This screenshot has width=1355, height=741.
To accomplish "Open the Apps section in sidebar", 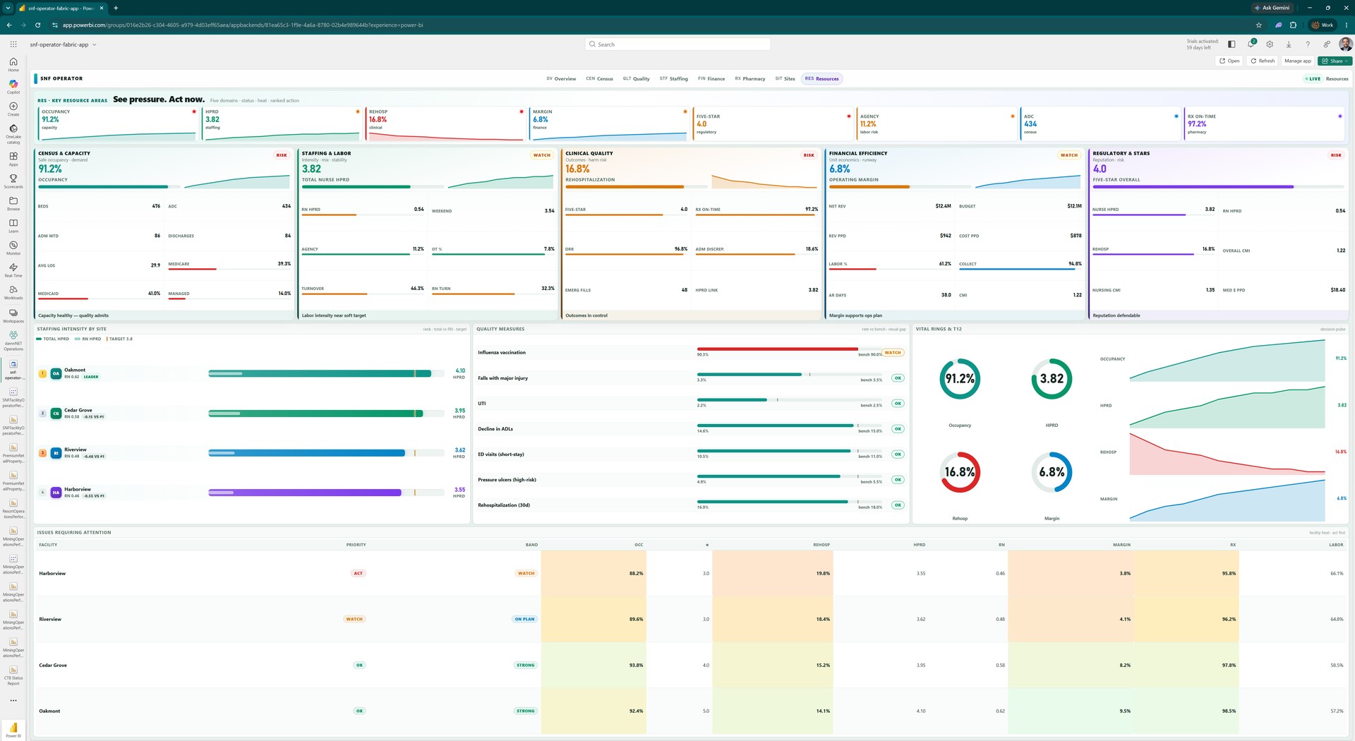I will tap(13, 159).
